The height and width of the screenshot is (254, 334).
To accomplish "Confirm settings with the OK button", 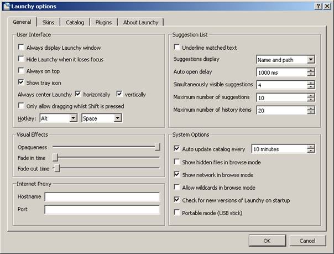I will pos(267,241).
